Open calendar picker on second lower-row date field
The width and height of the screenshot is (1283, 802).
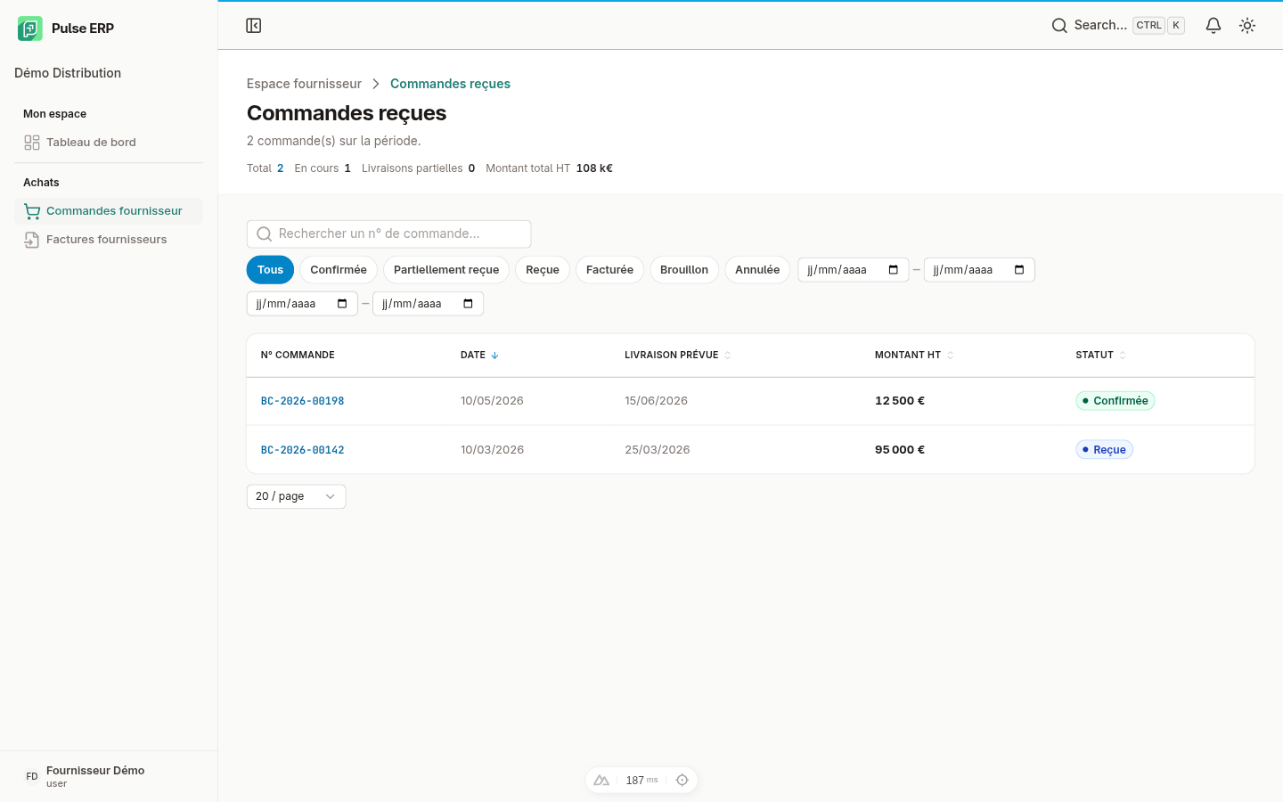pos(468,304)
